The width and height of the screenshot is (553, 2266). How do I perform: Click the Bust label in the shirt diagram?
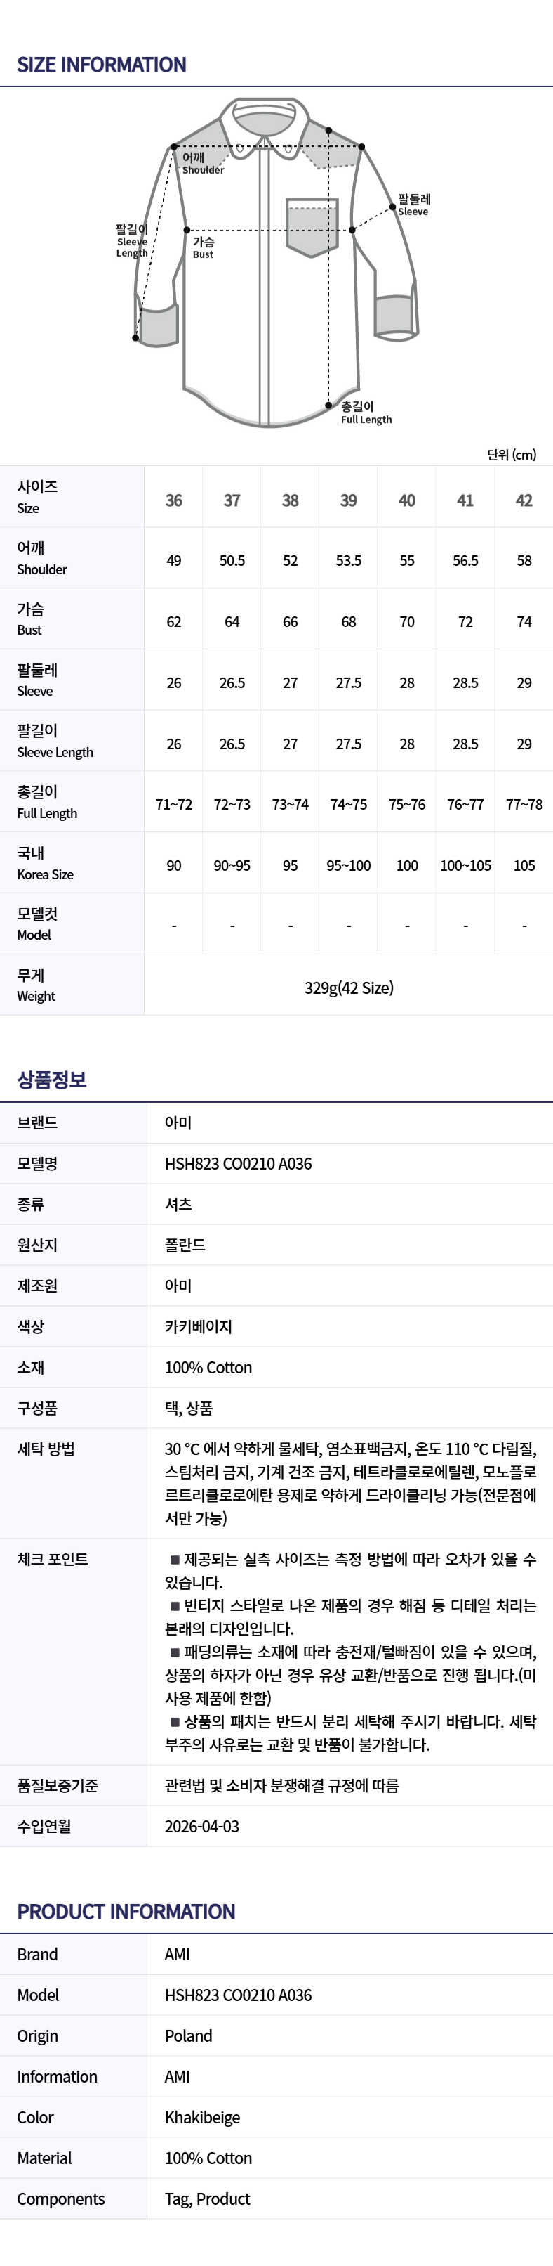click(x=204, y=247)
